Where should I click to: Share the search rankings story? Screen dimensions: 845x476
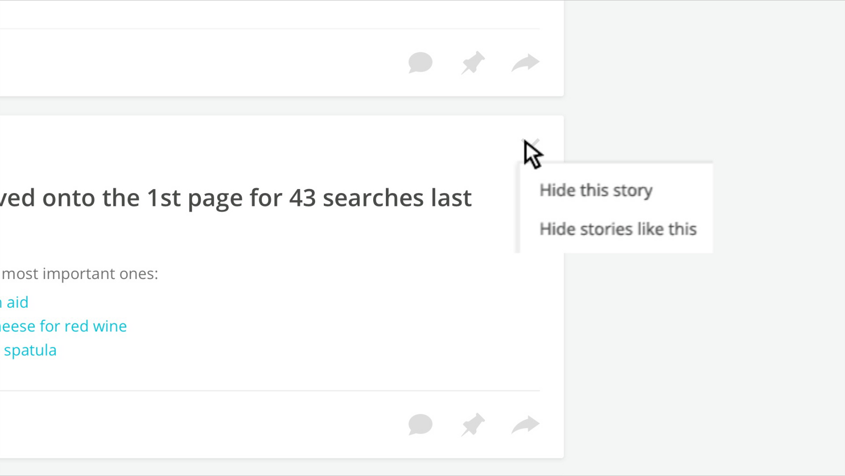(524, 424)
